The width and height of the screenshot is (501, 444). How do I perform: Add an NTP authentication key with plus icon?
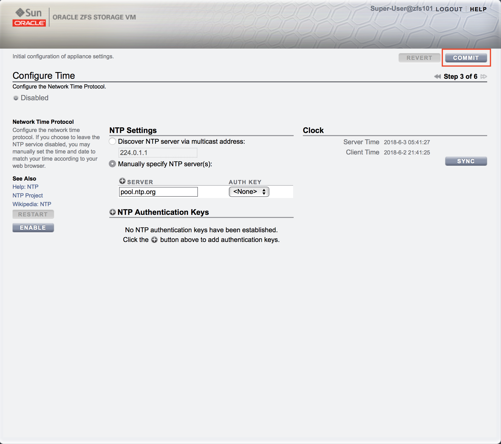(x=113, y=212)
